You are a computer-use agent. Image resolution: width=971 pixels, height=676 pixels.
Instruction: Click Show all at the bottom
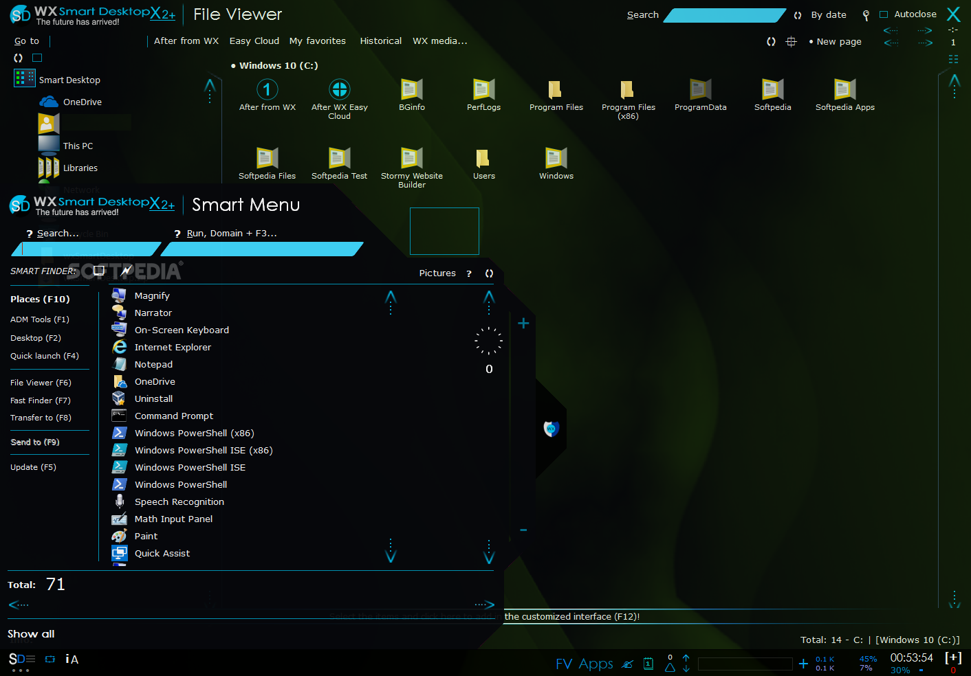[31, 634]
